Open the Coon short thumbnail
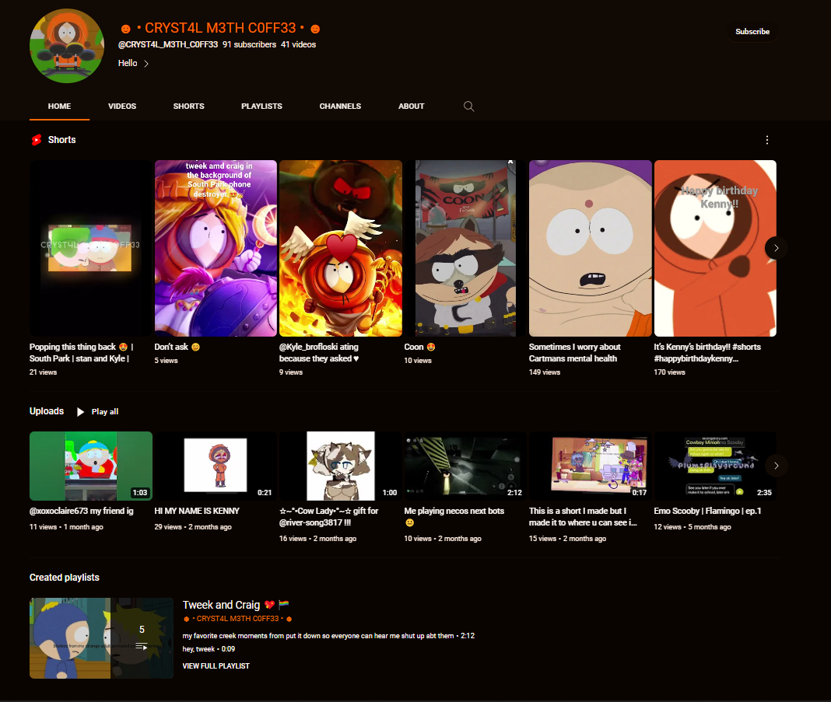The height and width of the screenshot is (702, 831). pos(465,248)
